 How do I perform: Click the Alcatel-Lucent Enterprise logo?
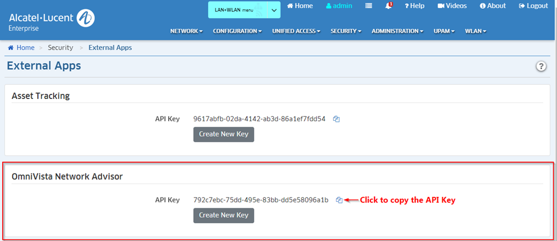52,19
